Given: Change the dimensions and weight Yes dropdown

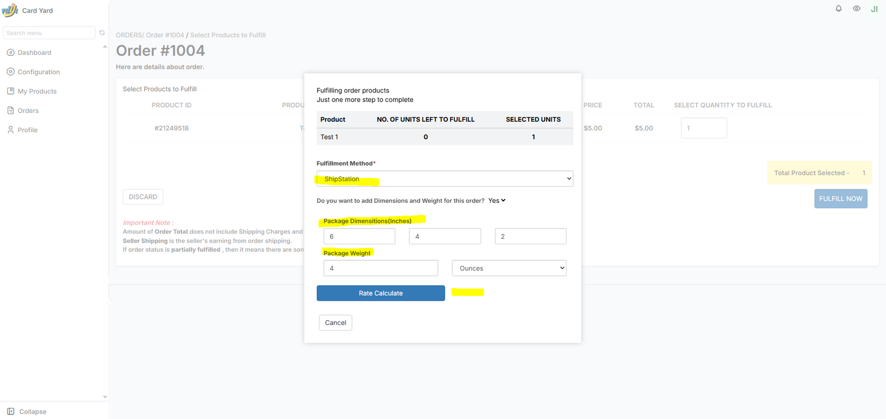Looking at the screenshot, I should pos(497,201).
